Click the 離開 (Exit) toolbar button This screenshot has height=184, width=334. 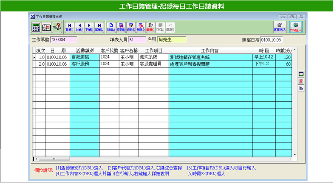point(150,27)
